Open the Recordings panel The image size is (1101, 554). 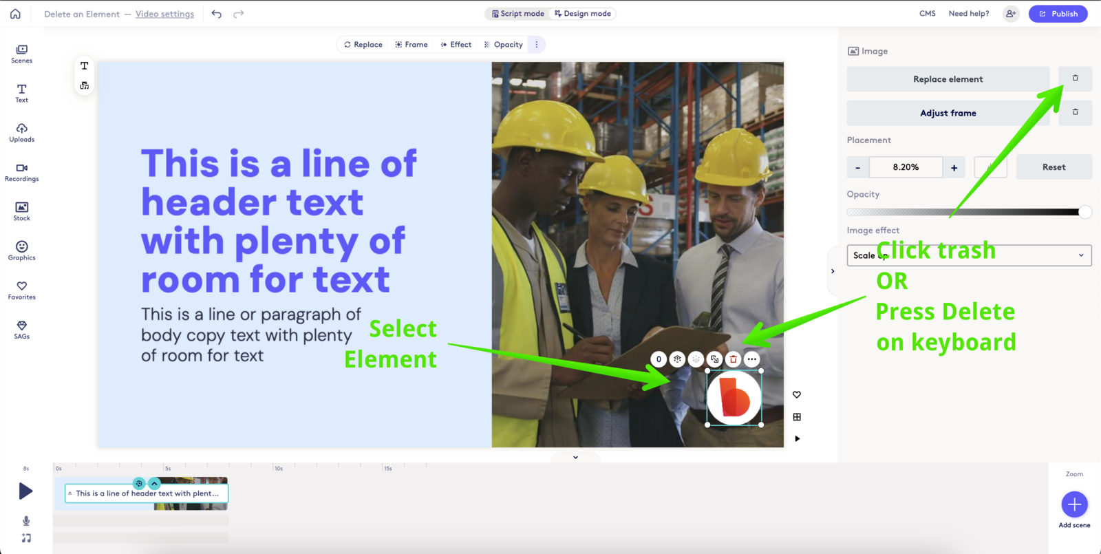pyautogui.click(x=21, y=172)
